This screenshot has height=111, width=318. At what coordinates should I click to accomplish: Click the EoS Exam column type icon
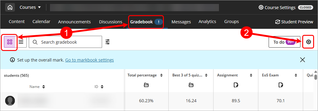(281, 85)
